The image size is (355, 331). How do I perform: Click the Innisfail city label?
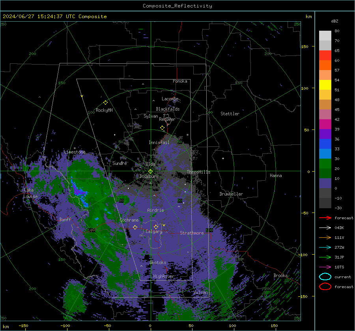tap(159, 142)
